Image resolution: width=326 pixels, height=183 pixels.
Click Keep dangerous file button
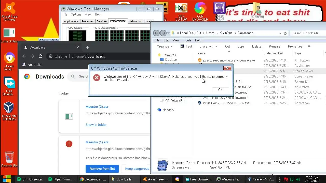point(137,169)
